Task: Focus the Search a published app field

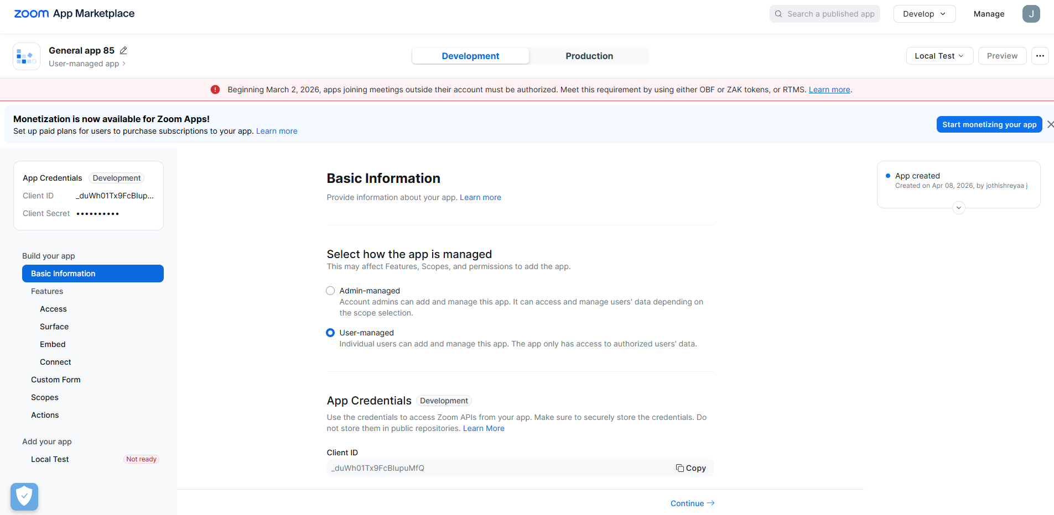Action: [x=824, y=14]
